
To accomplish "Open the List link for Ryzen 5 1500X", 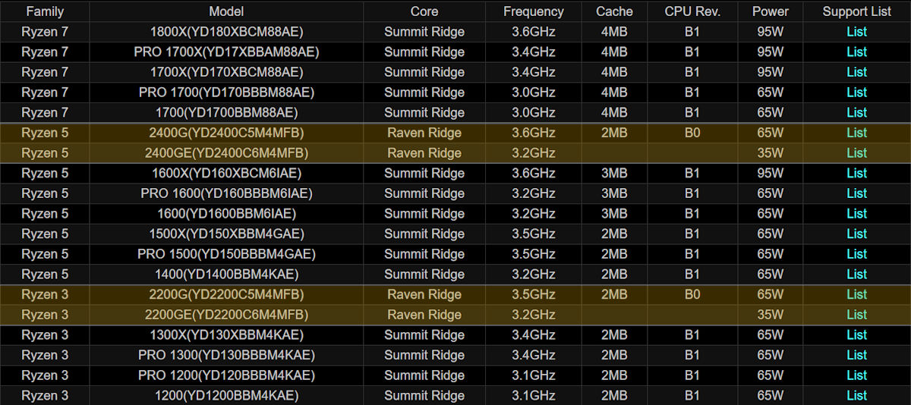I will tap(856, 234).
